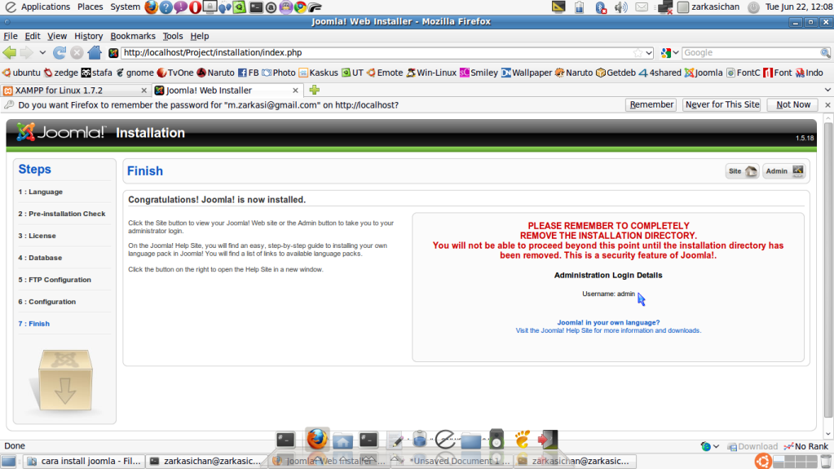Click Not Now on password prompt
This screenshot has width=834, height=469.
(792, 105)
